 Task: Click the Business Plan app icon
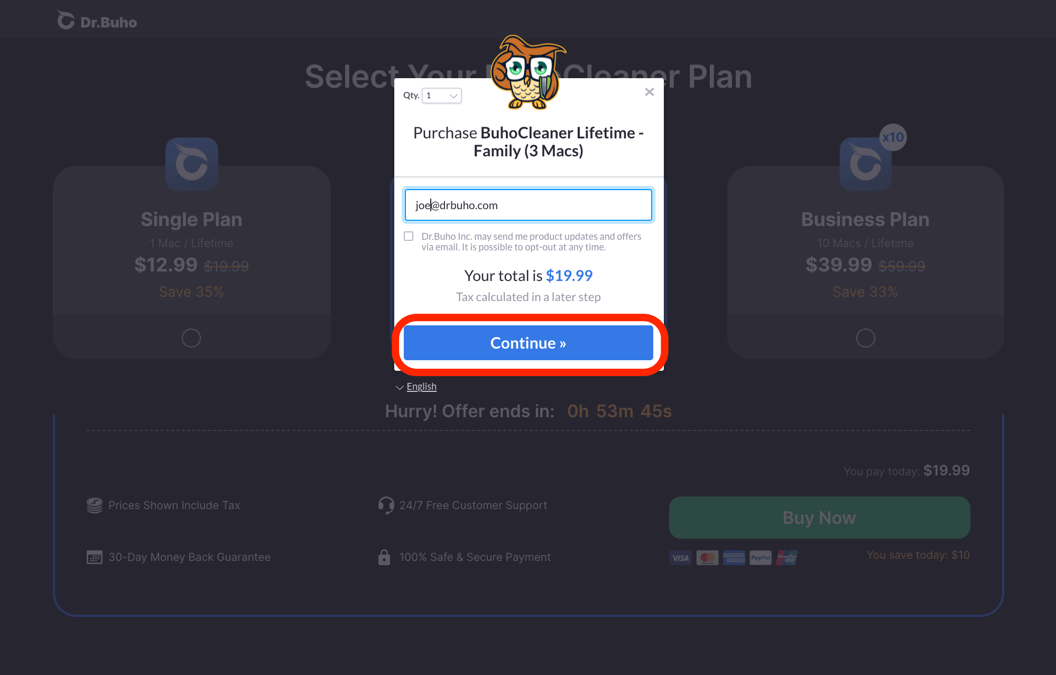(865, 165)
